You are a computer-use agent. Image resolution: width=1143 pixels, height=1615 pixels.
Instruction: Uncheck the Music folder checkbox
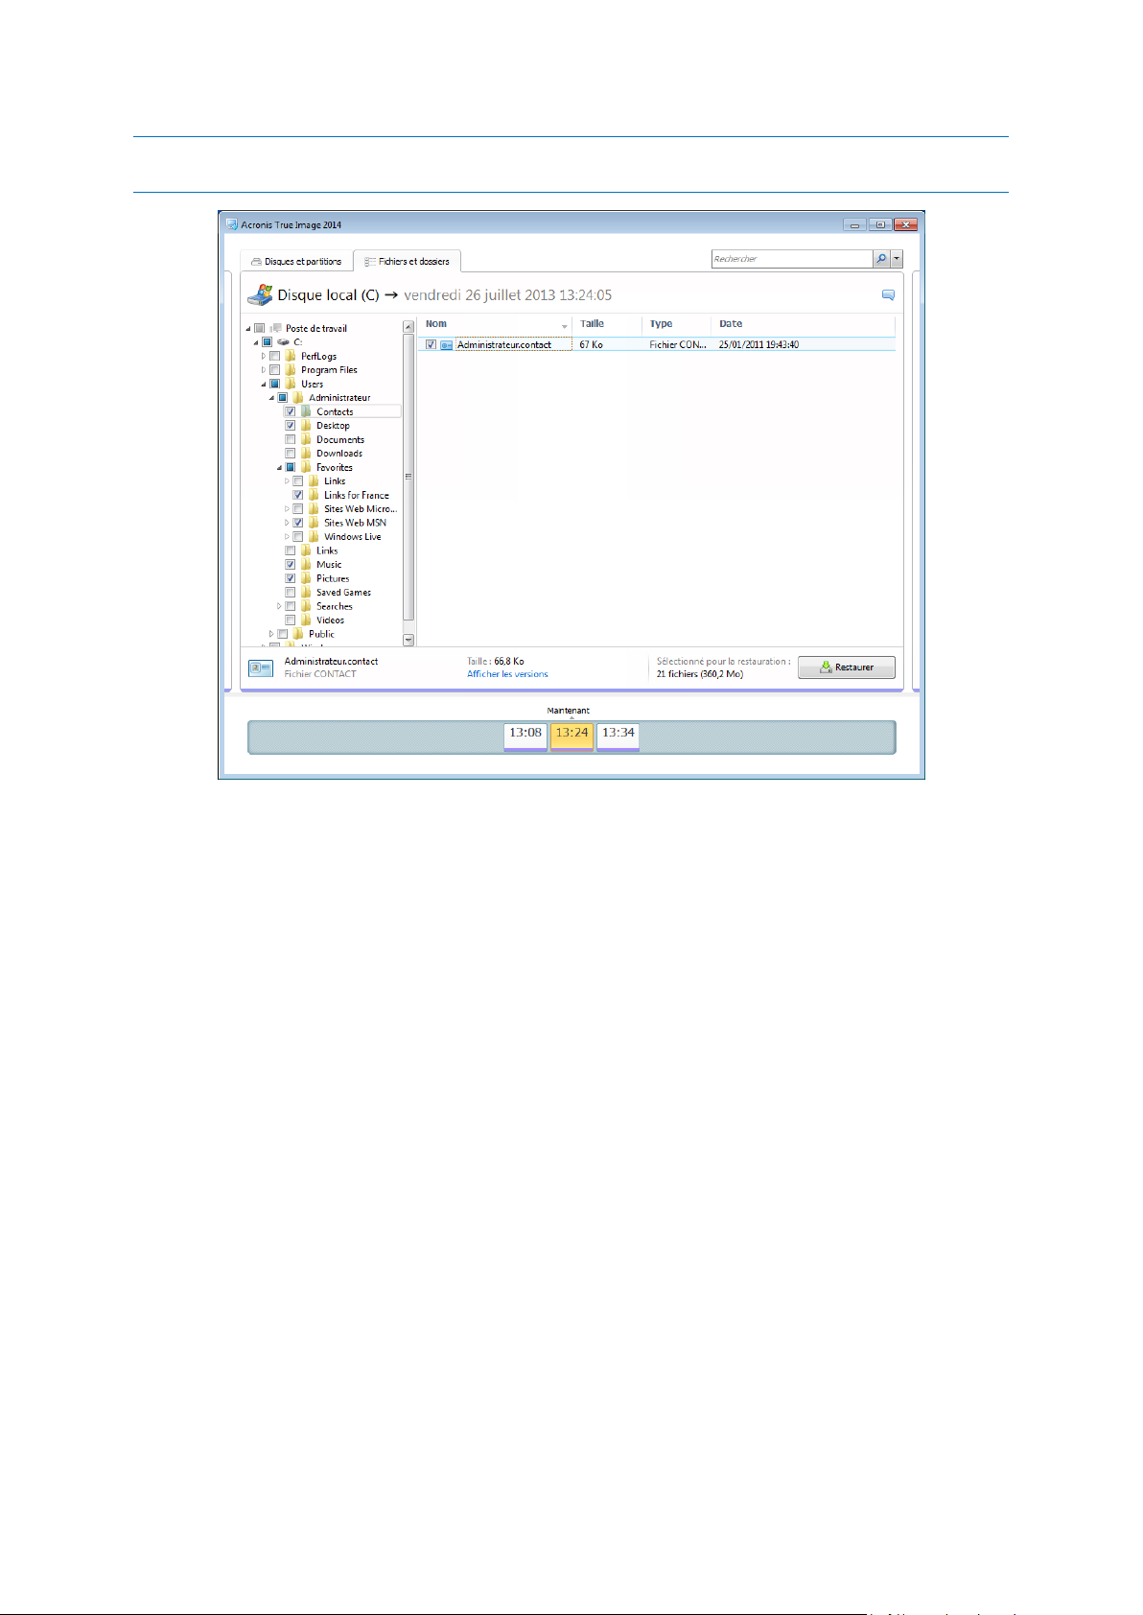291,565
